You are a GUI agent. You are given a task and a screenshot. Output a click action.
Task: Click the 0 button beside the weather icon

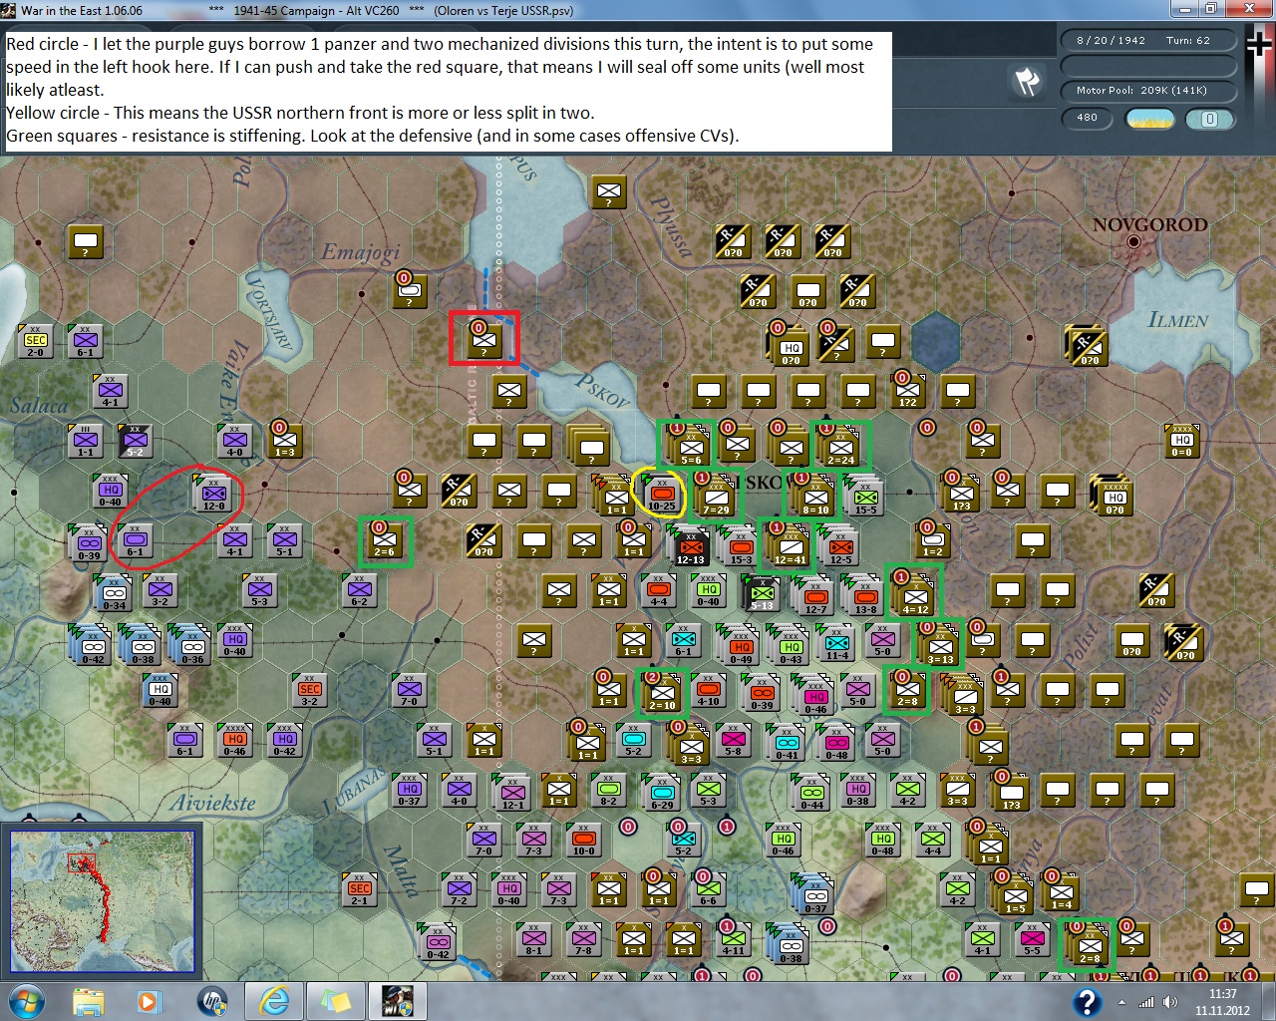[x=1209, y=119]
